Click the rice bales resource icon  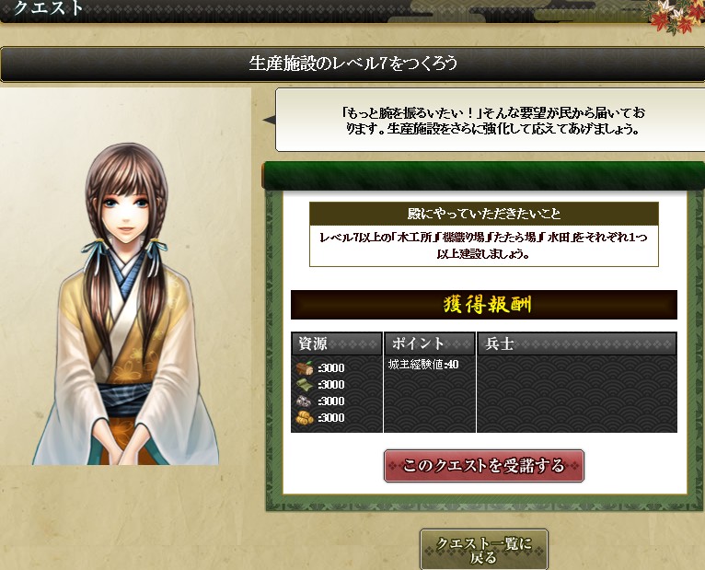click(x=305, y=418)
